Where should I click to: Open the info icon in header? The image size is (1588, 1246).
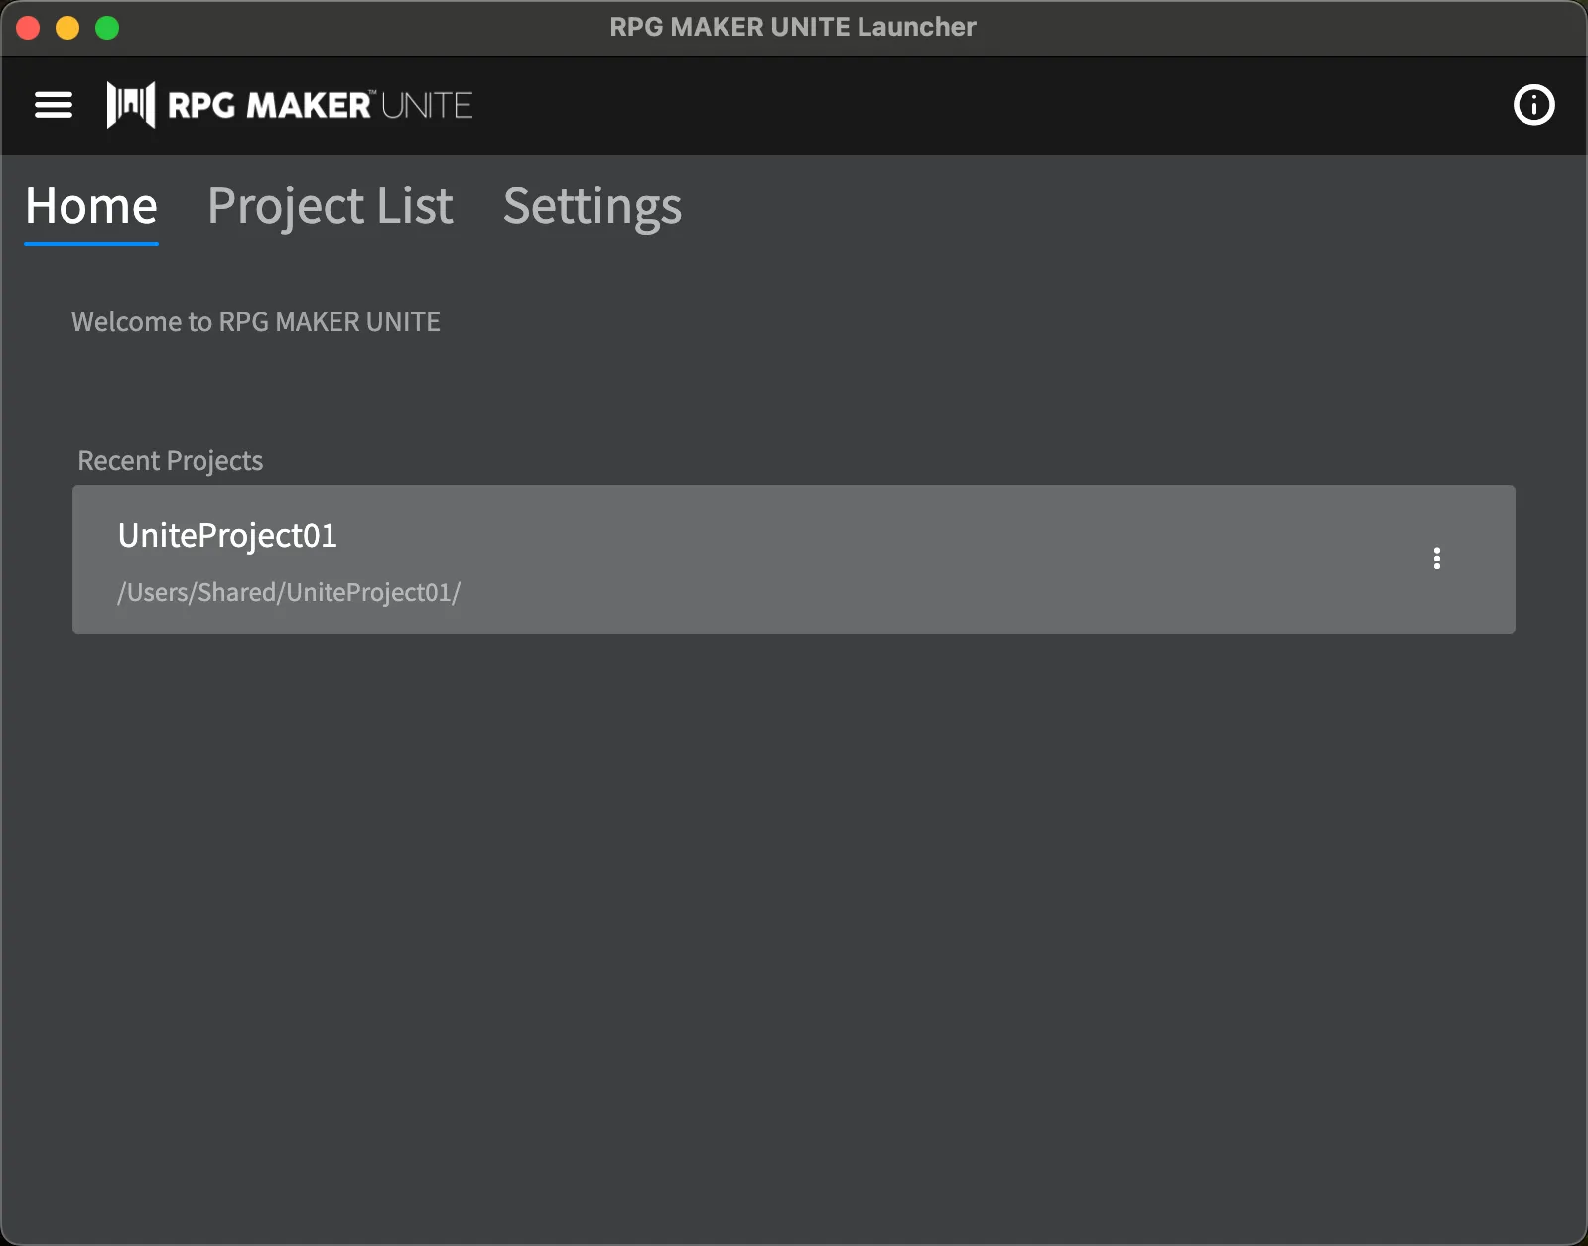(1533, 105)
